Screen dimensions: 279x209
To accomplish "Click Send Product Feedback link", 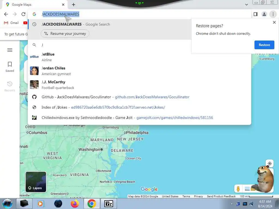I will [221, 196].
